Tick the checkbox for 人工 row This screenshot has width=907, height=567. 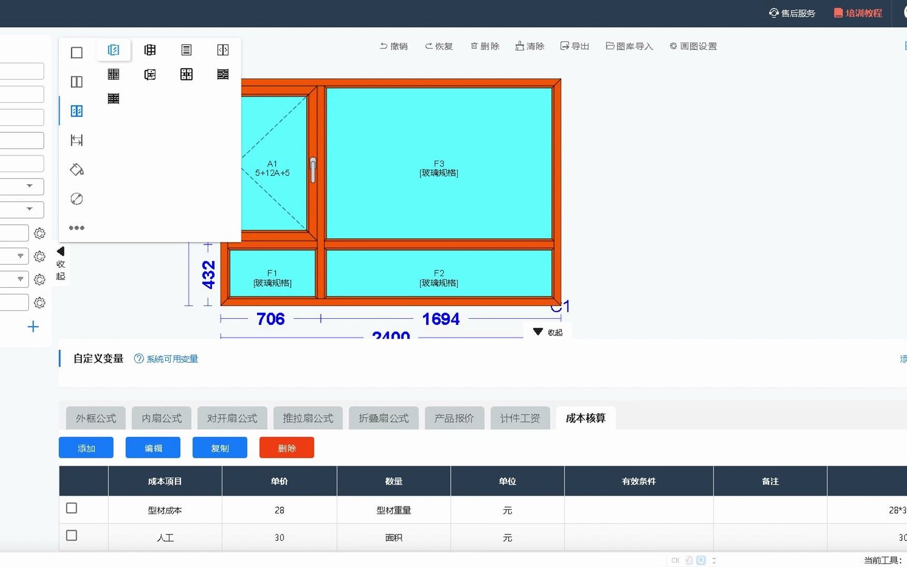click(72, 535)
